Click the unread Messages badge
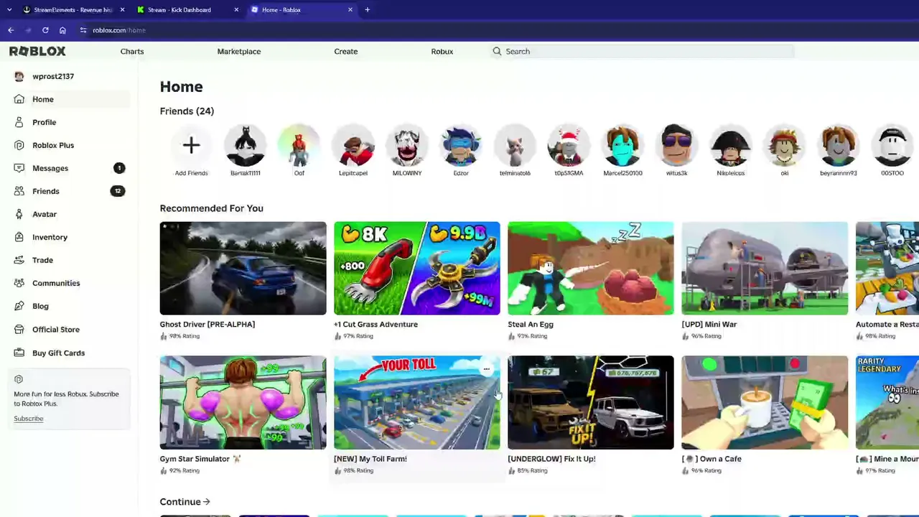Viewport: 919px width, 517px height. 119,168
